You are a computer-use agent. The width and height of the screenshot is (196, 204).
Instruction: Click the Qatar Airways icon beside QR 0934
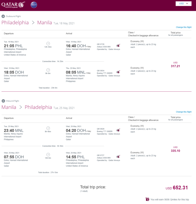[118, 72]
